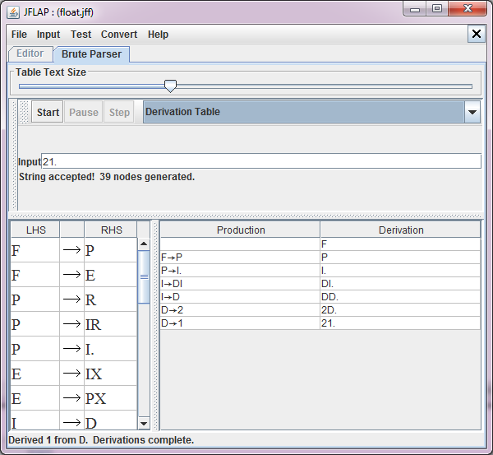Open the Convert menu

[x=119, y=35]
